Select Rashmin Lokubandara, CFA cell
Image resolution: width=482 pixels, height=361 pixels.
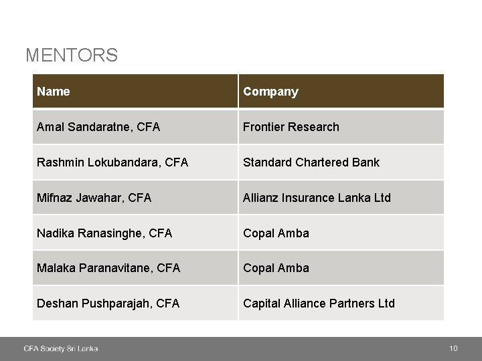tap(112, 162)
